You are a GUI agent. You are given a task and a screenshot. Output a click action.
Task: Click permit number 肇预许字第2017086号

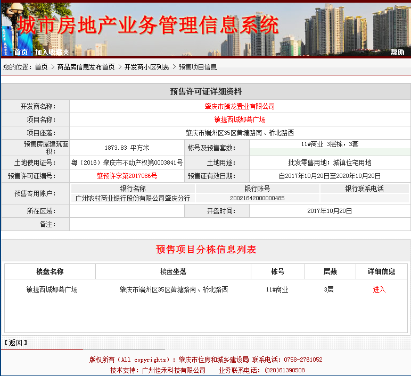tap(127, 176)
